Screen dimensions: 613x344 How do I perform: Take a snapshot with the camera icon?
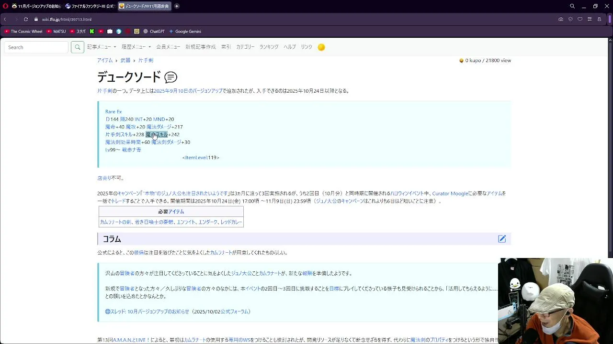561,19
